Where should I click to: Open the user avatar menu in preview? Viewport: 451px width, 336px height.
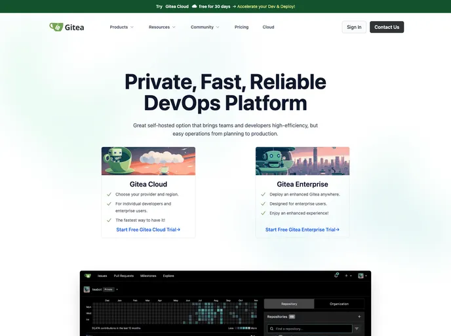click(362, 276)
